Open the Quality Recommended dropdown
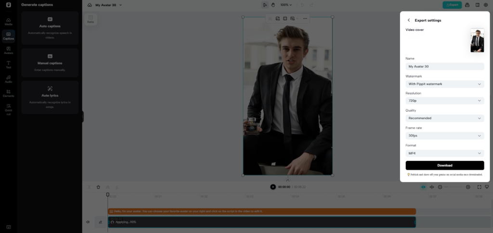This screenshot has height=233, width=493. pos(444,118)
